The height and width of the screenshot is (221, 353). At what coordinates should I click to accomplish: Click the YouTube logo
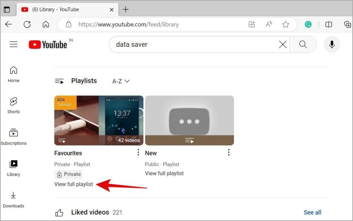click(x=48, y=44)
